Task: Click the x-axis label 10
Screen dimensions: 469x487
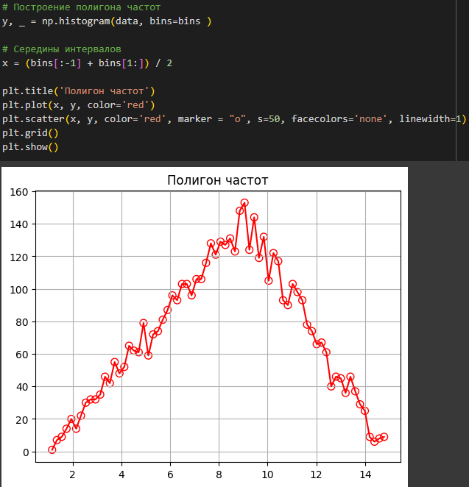Action: click(x=267, y=474)
